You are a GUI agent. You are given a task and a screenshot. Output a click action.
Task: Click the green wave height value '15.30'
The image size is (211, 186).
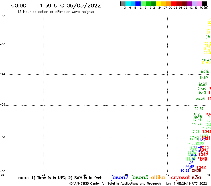(196, 124)
